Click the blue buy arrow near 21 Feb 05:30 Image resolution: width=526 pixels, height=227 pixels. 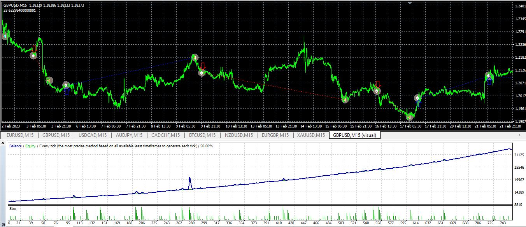pos(489,81)
